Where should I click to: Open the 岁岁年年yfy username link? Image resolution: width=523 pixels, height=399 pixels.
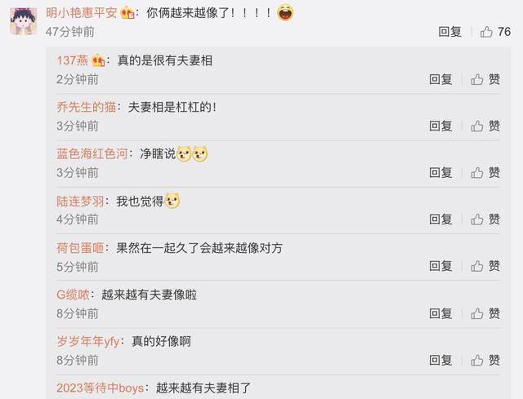point(88,341)
